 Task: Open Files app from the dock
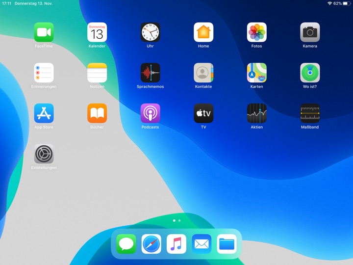pyautogui.click(x=227, y=244)
